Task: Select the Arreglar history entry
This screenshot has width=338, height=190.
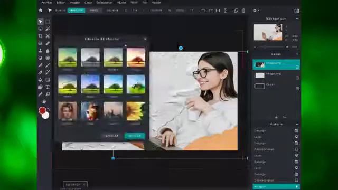Action: pos(276,186)
